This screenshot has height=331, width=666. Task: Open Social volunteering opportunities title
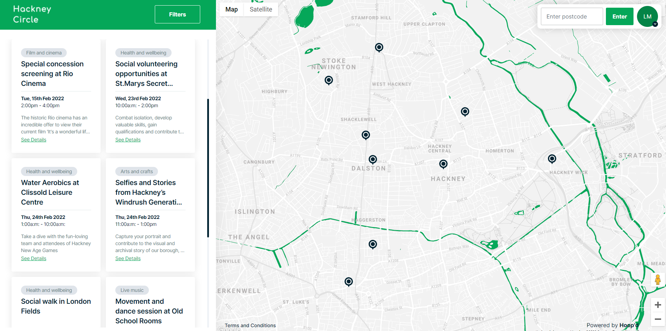point(146,74)
